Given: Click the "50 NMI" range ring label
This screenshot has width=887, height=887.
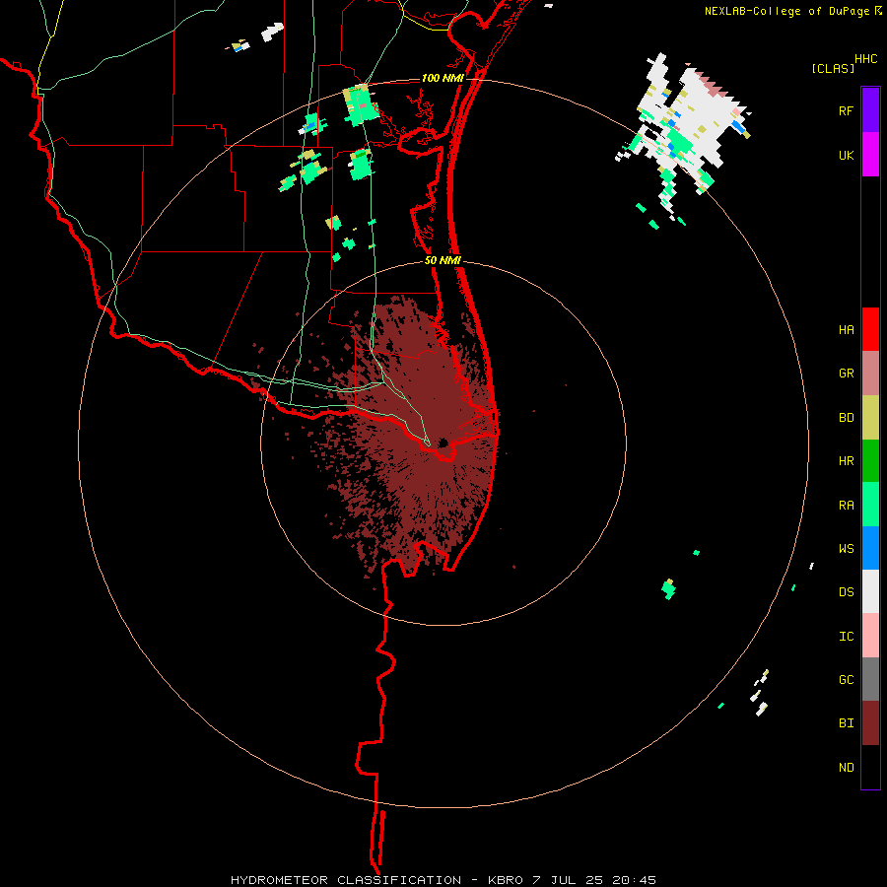Looking at the screenshot, I should [x=443, y=260].
